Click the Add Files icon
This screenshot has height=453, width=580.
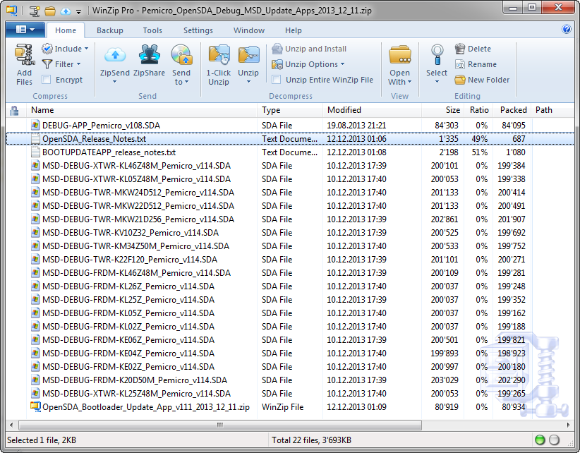(x=24, y=55)
